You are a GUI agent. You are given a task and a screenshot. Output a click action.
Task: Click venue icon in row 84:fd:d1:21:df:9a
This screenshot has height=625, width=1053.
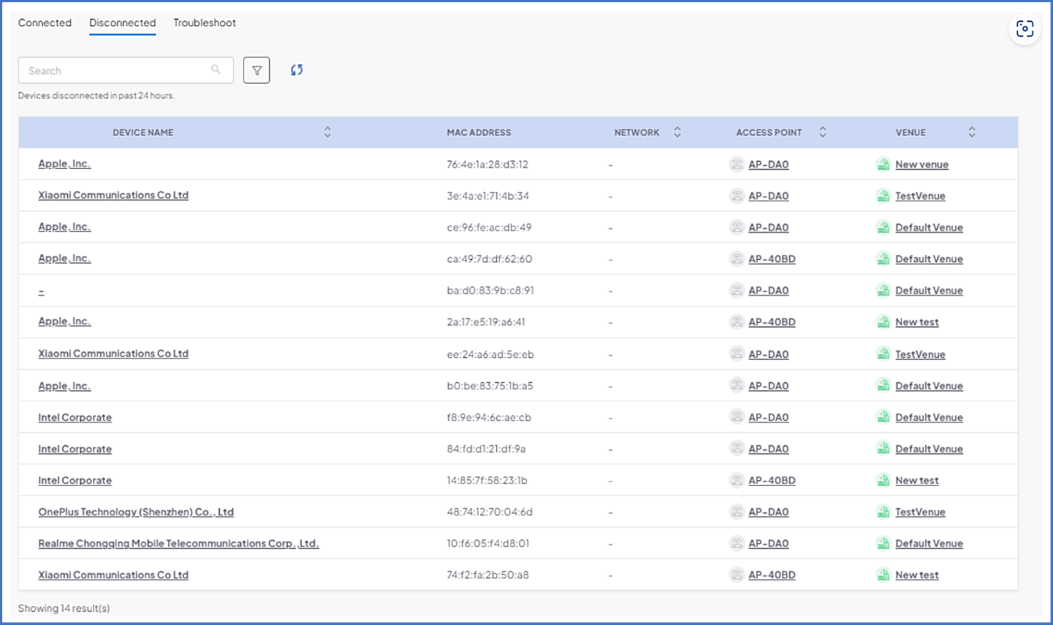[883, 449]
